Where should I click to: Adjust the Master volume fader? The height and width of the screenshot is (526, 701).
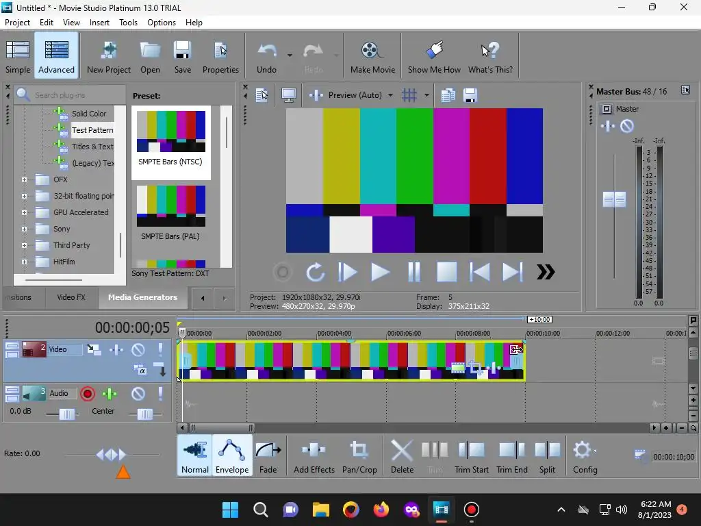pyautogui.click(x=614, y=199)
